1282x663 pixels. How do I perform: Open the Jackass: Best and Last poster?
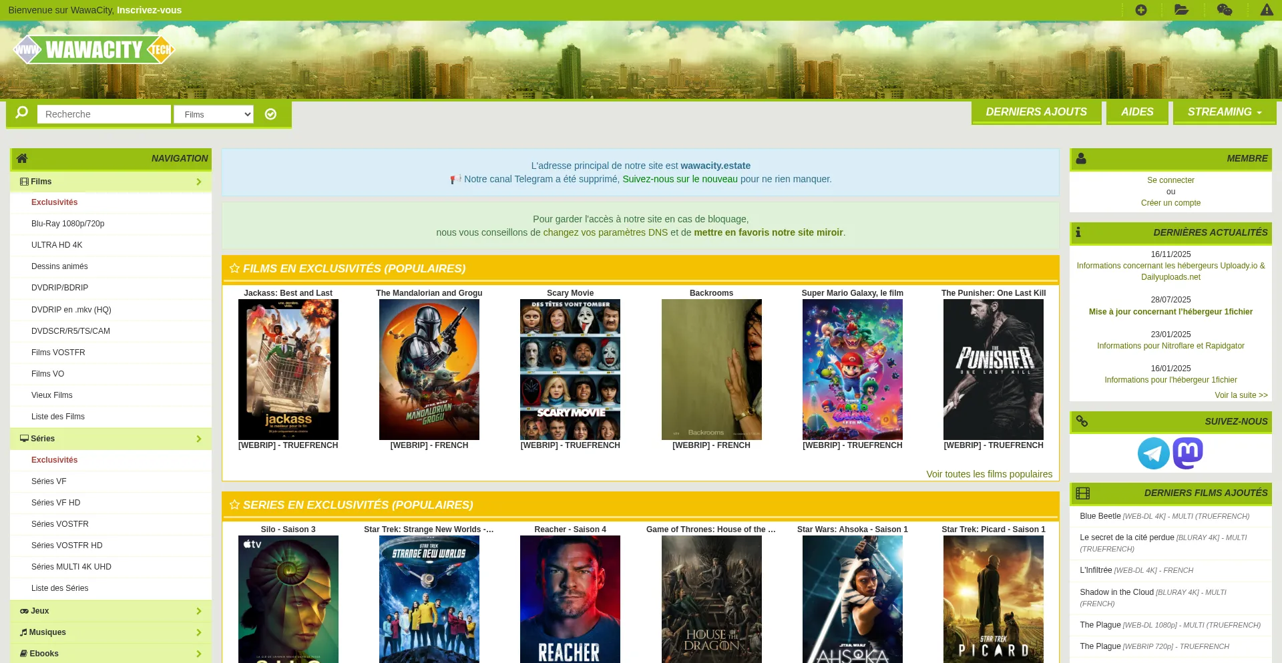coord(288,369)
